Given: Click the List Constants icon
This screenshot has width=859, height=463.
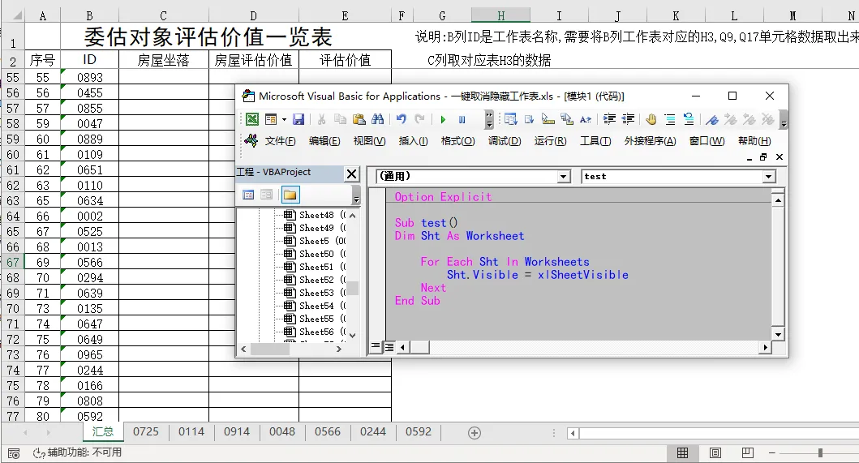Looking at the screenshot, I should click(529, 119).
